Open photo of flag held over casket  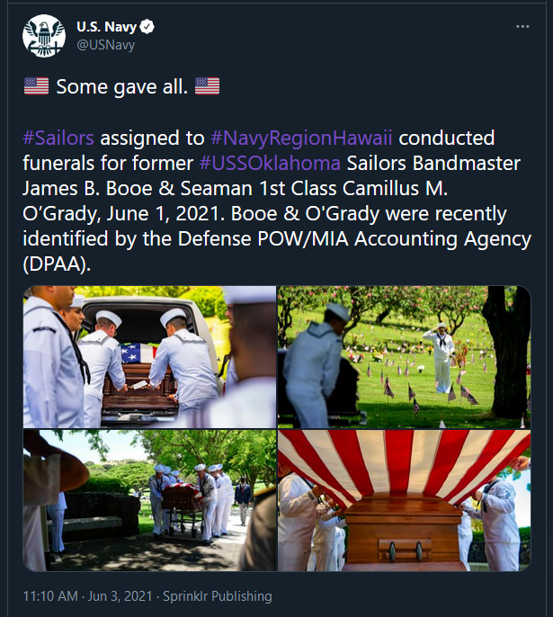click(x=405, y=500)
